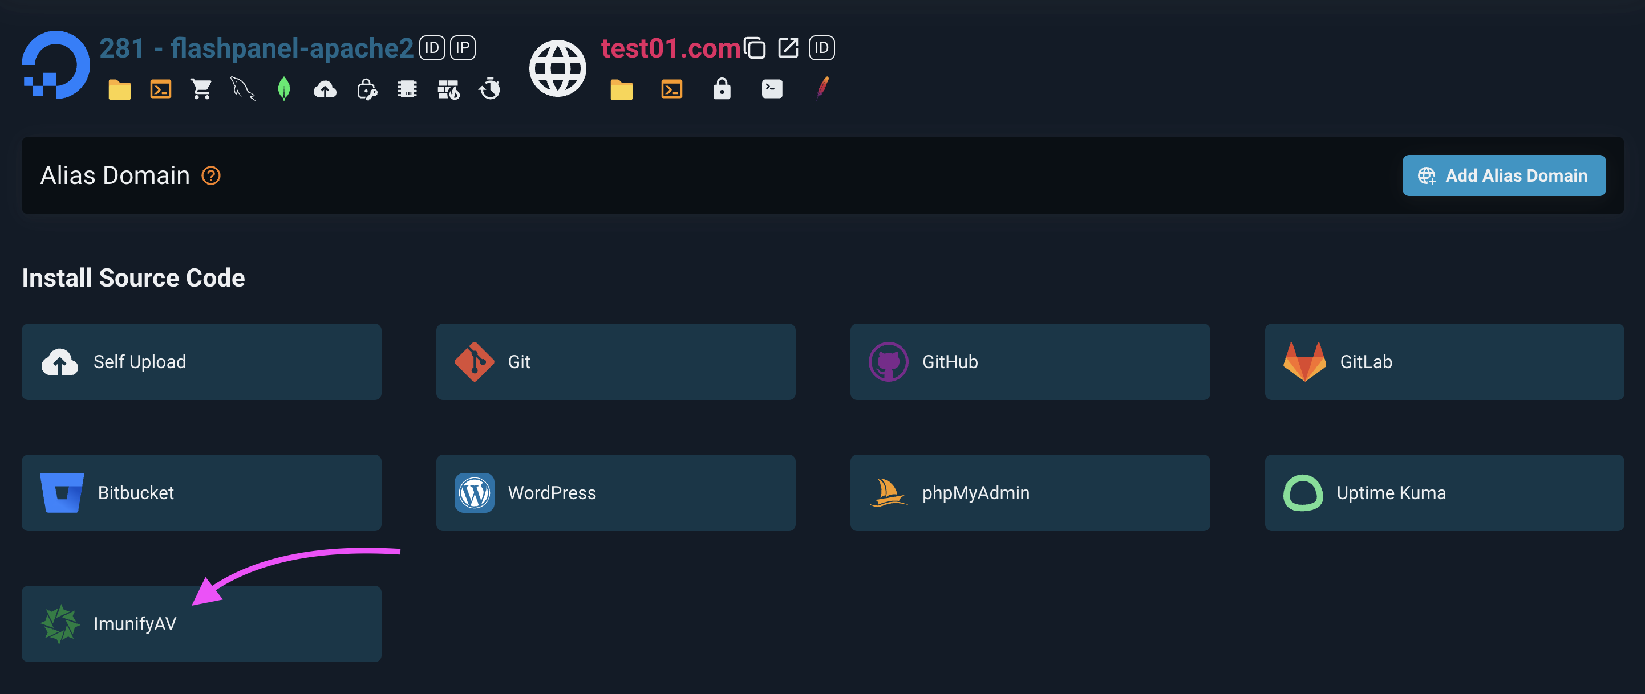The image size is (1645, 694).
Task: Select the GitLab install option
Action: [x=1444, y=362]
